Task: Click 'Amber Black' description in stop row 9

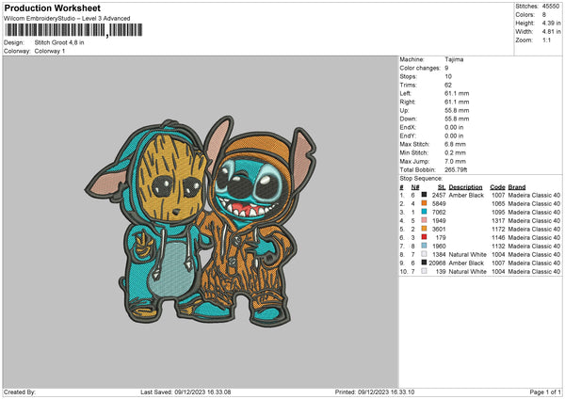Action: (x=466, y=263)
